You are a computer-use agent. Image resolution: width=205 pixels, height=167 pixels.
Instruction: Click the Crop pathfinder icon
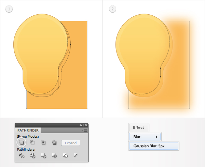tap(54, 155)
